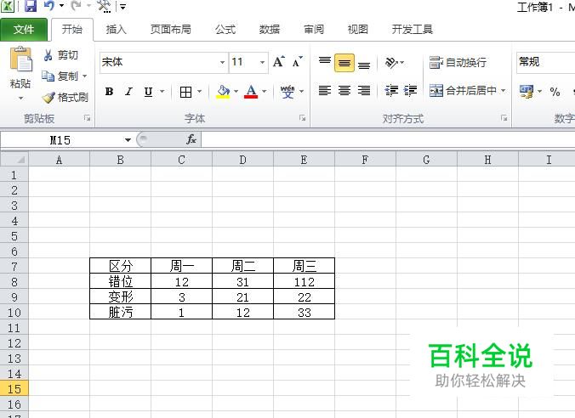
Task: Click the Save icon in quick access toolbar
Action: (31, 6)
